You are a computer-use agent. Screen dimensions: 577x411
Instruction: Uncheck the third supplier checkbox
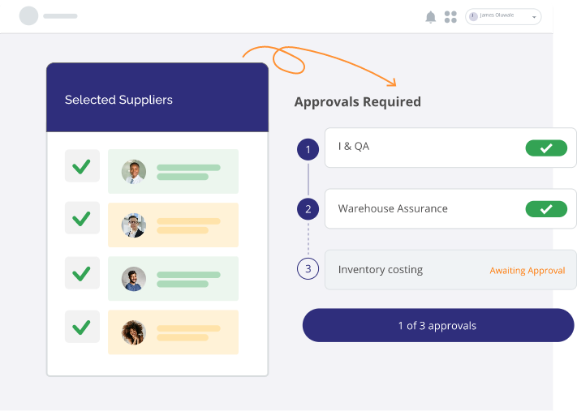pyautogui.click(x=82, y=273)
